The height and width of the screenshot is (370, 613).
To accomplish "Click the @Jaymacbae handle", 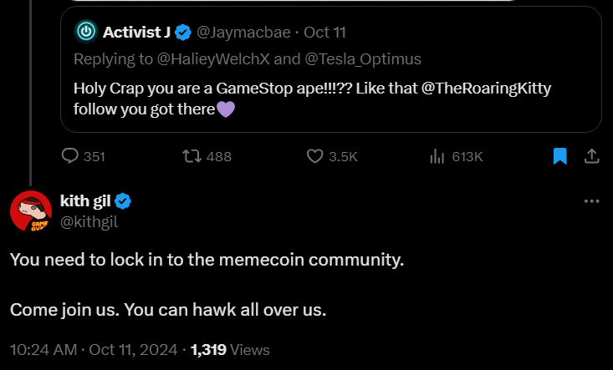I will click(x=243, y=33).
